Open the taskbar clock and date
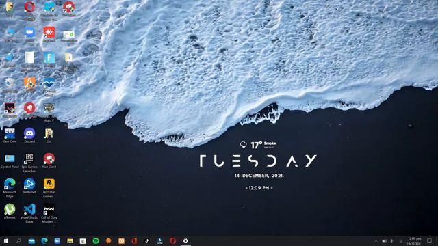Image resolution: width=438 pixels, height=246 pixels. [x=415, y=241]
